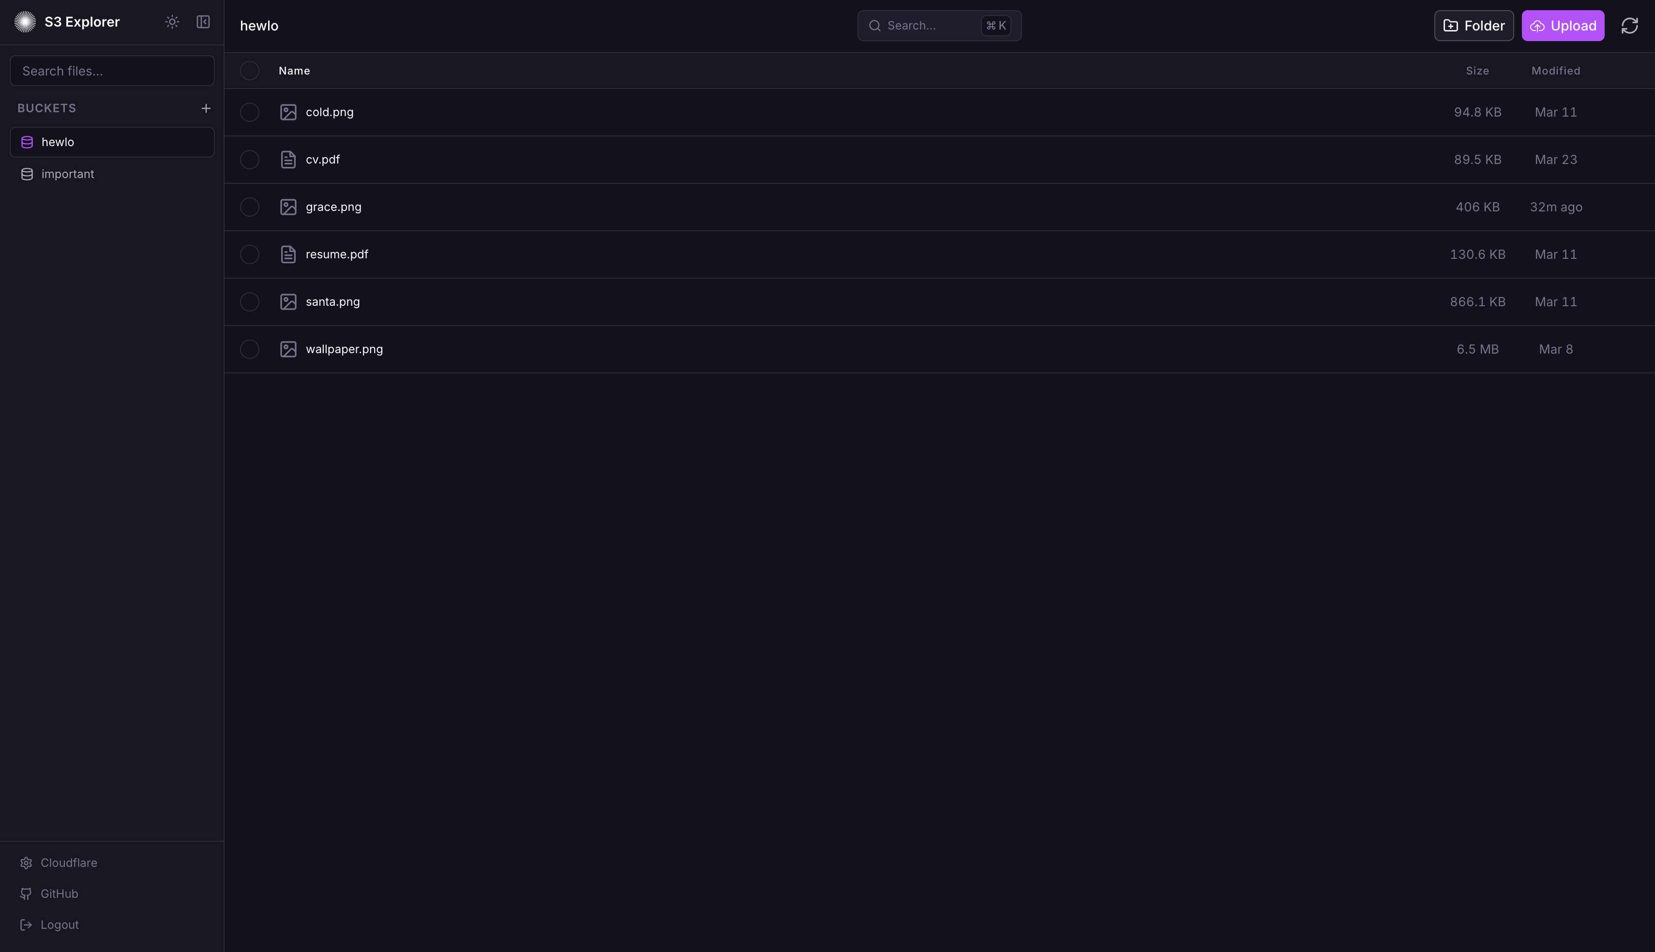The height and width of the screenshot is (952, 1655).
Task: Click the Upload button
Action: pos(1563,26)
